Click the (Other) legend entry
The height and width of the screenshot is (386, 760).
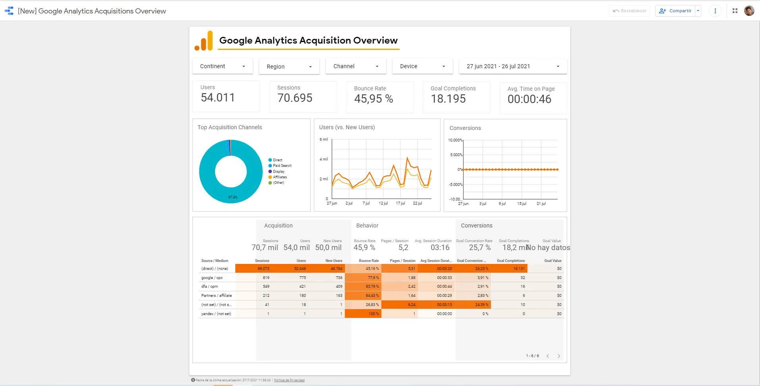[x=277, y=183]
